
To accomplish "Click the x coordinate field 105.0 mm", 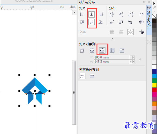I will (112, 57).
